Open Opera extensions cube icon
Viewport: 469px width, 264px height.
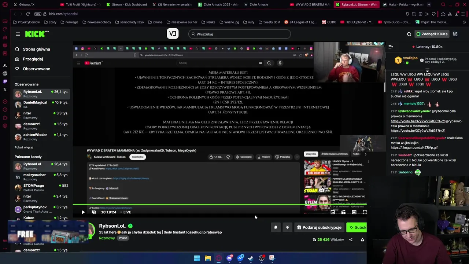443,14
